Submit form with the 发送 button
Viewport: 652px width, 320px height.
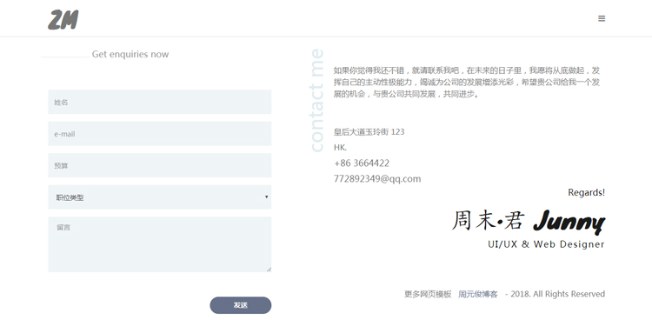click(240, 305)
